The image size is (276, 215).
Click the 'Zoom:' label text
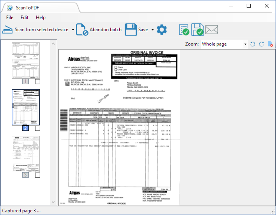click(192, 44)
